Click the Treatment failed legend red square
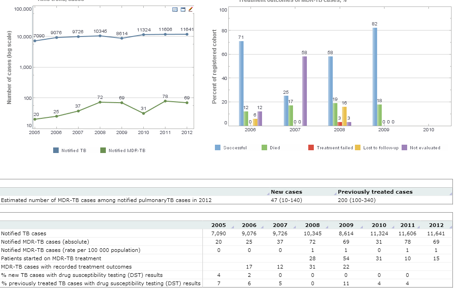Image resolution: width=458 pixels, height=294 pixels. (311, 147)
